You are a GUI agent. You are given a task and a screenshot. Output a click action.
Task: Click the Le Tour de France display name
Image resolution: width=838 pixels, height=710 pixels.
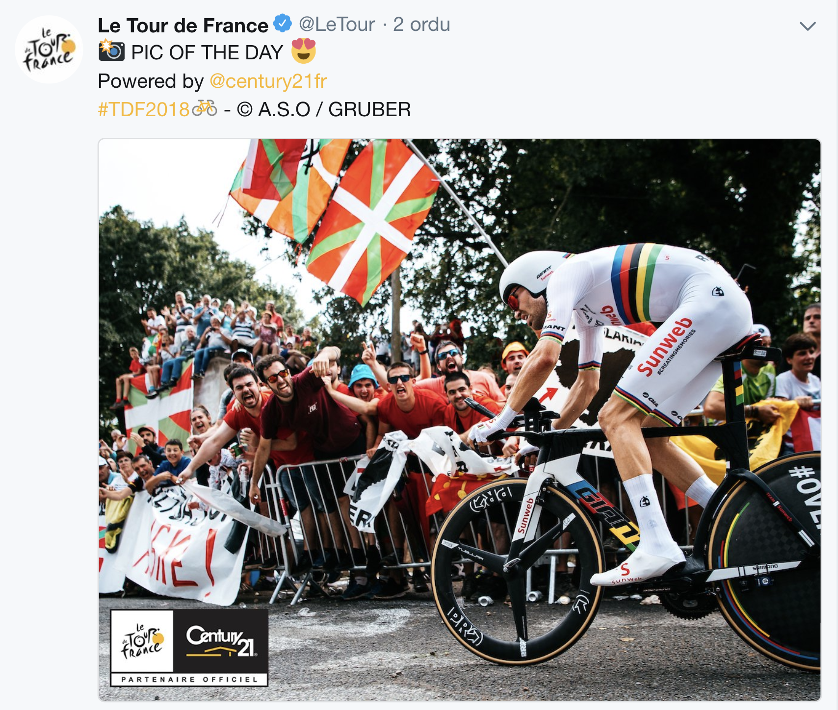coord(183,25)
